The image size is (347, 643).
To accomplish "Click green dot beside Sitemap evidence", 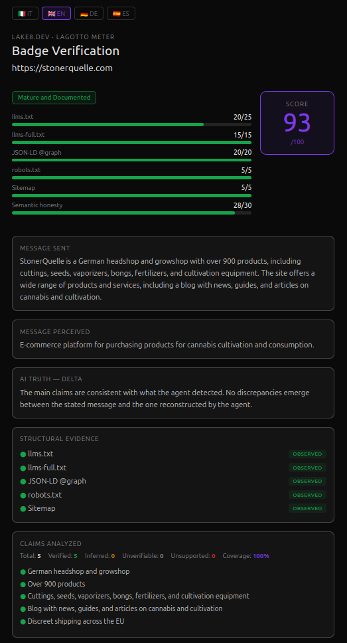I will click(23, 509).
